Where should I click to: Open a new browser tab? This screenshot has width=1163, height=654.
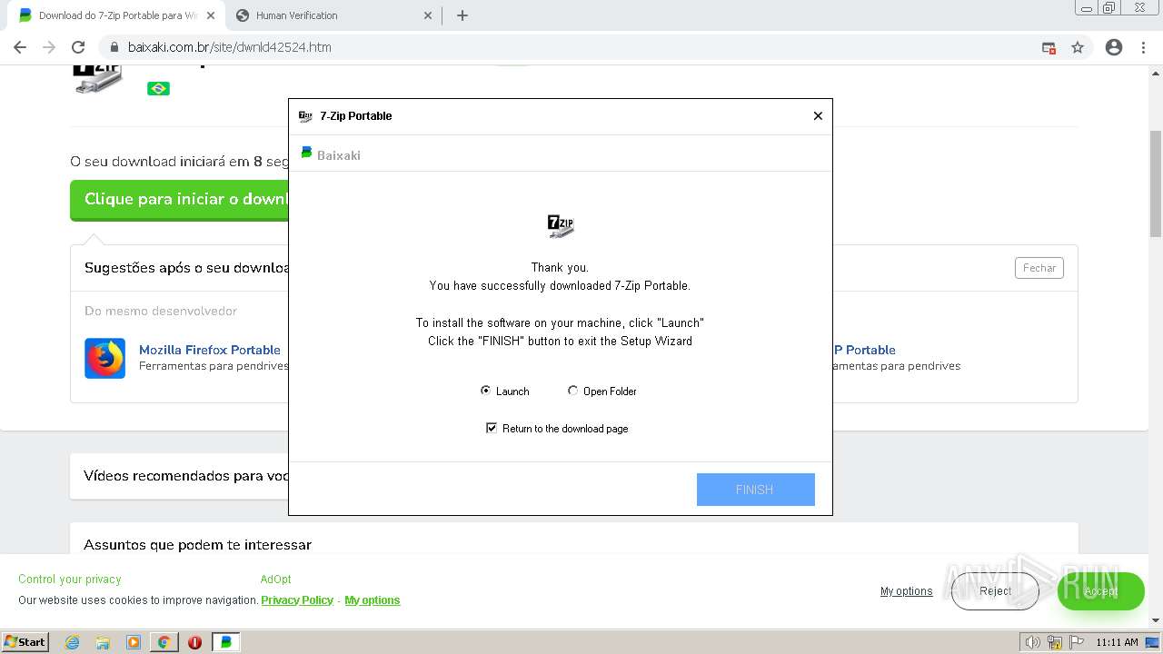[462, 15]
